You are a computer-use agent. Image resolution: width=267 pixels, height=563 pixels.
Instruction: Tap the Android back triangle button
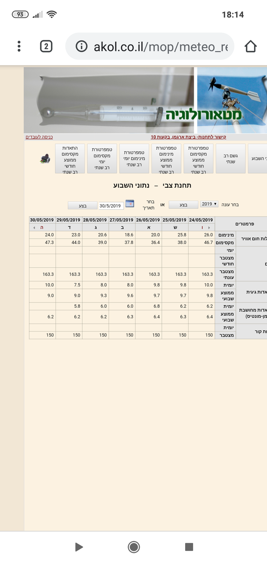pos(78,547)
